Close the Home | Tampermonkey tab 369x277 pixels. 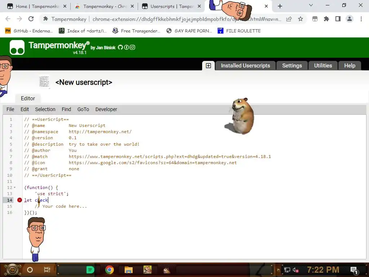(65, 6)
